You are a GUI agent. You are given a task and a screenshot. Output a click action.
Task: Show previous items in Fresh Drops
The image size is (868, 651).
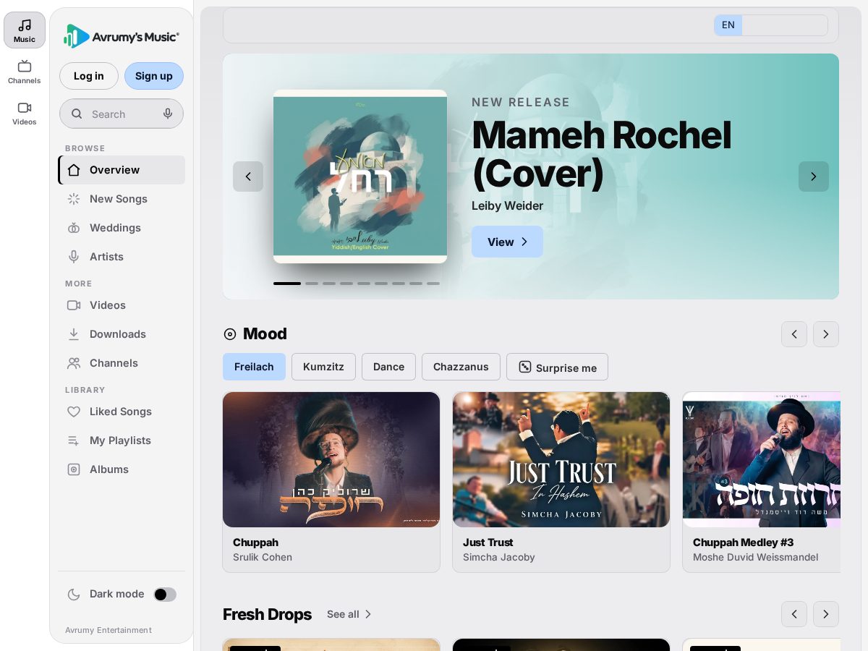click(x=794, y=614)
